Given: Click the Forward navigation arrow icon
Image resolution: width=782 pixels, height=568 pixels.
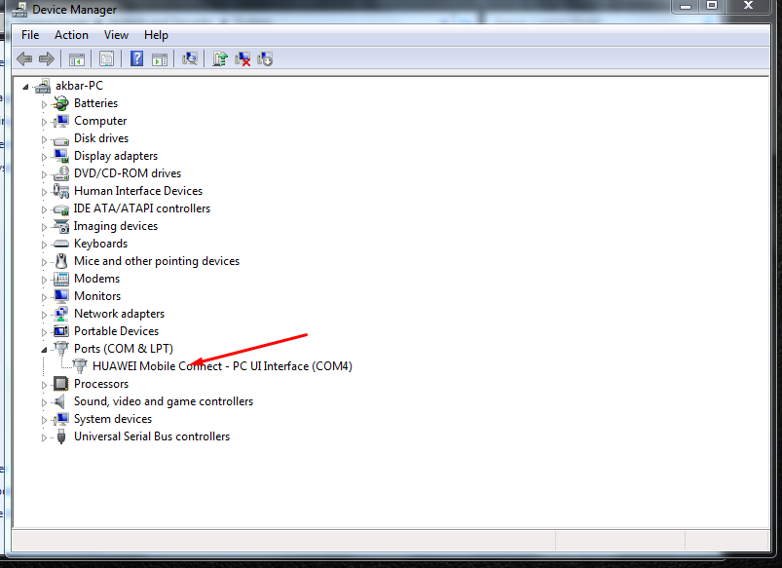Looking at the screenshot, I should [46, 58].
